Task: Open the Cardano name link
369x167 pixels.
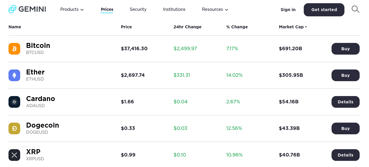Action: (x=40, y=99)
